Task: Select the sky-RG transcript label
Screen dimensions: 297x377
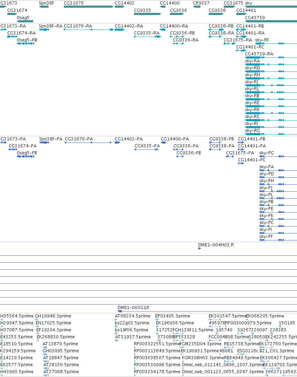Action: point(252,131)
